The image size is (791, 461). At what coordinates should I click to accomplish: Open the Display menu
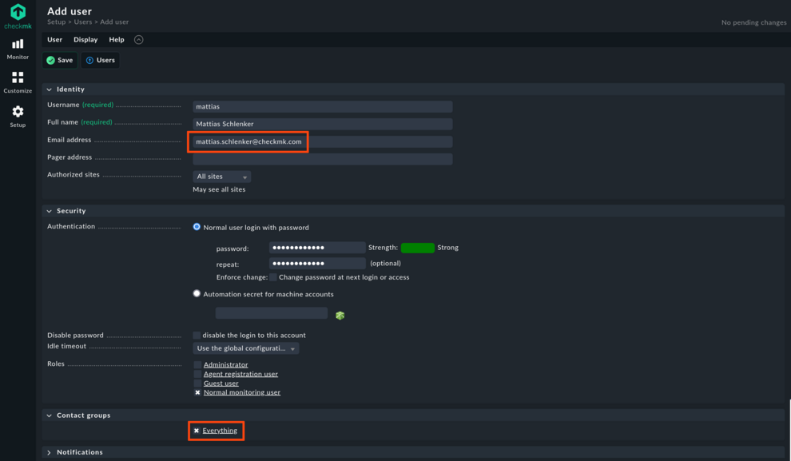pos(85,38)
